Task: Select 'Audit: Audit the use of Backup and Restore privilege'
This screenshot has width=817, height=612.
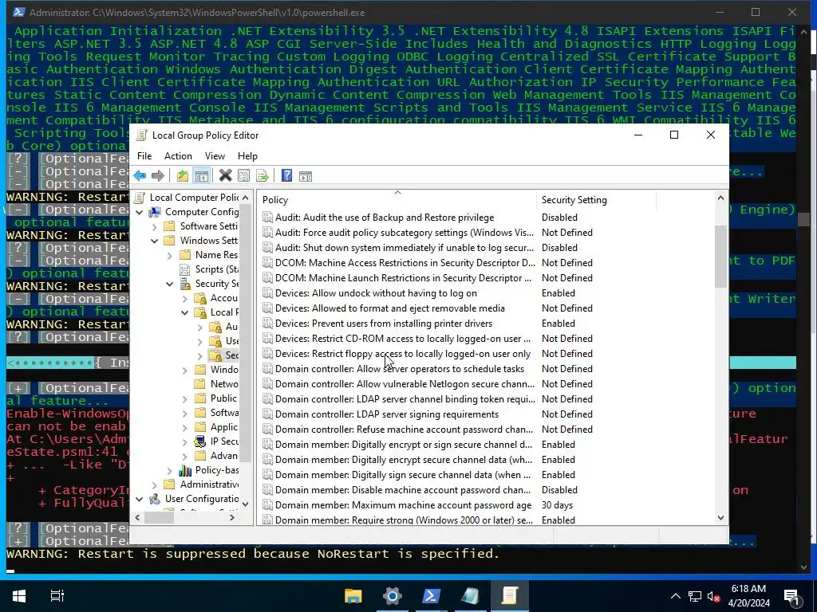Action: tap(385, 218)
